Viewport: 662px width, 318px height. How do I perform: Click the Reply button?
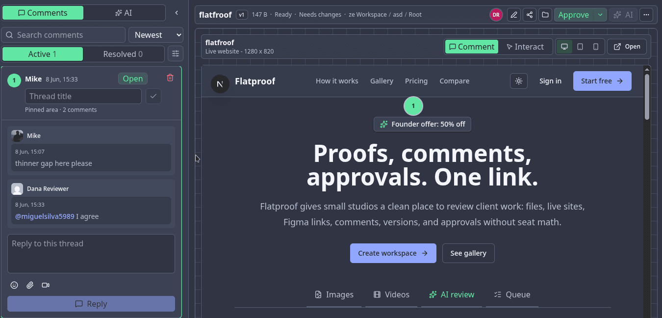pyautogui.click(x=91, y=304)
